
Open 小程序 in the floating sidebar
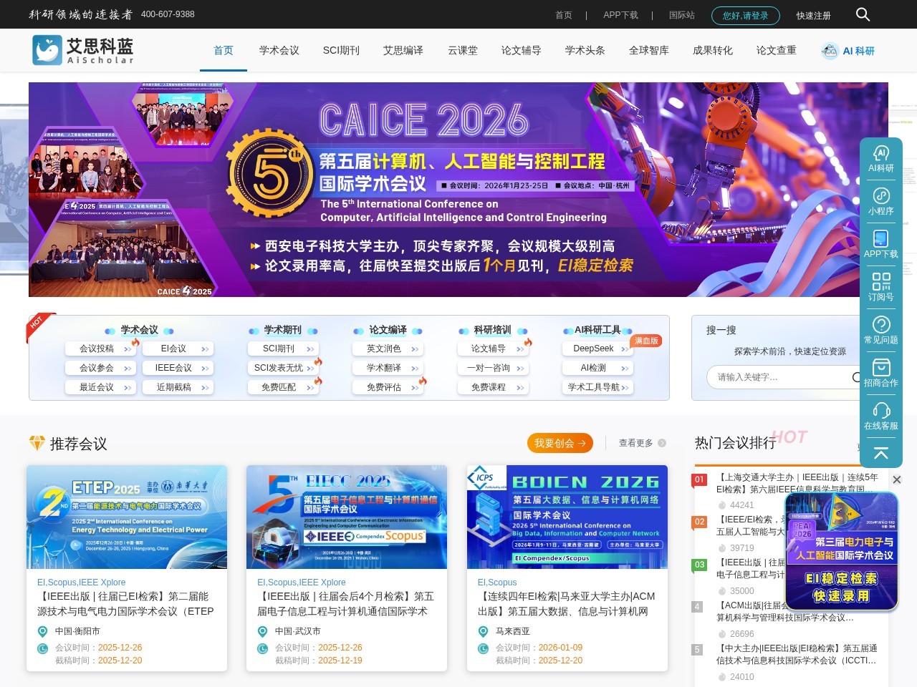(x=880, y=202)
